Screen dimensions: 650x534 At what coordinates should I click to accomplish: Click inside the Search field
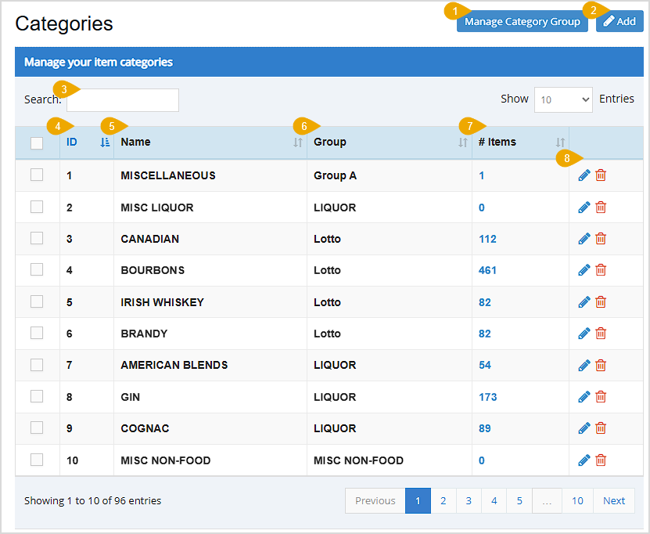[x=122, y=99]
